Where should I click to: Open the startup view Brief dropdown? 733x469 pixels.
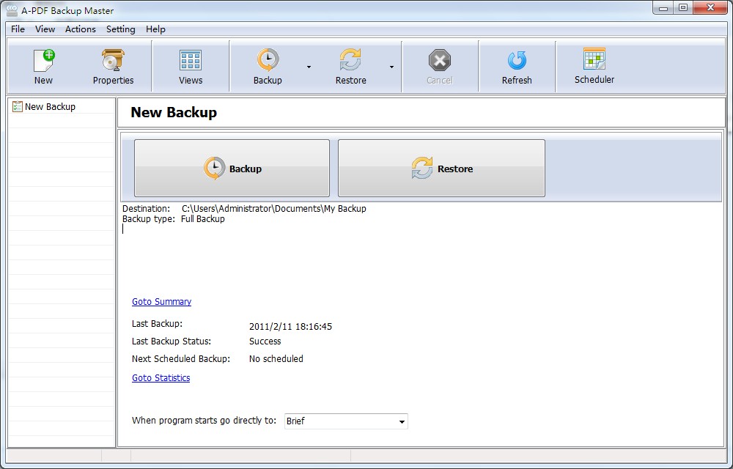tap(401, 421)
